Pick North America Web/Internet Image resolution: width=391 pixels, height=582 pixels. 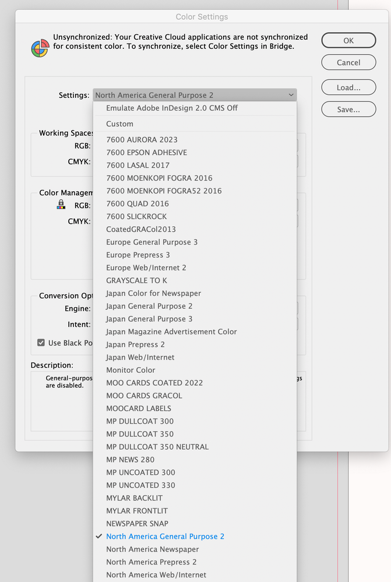tap(195, 575)
